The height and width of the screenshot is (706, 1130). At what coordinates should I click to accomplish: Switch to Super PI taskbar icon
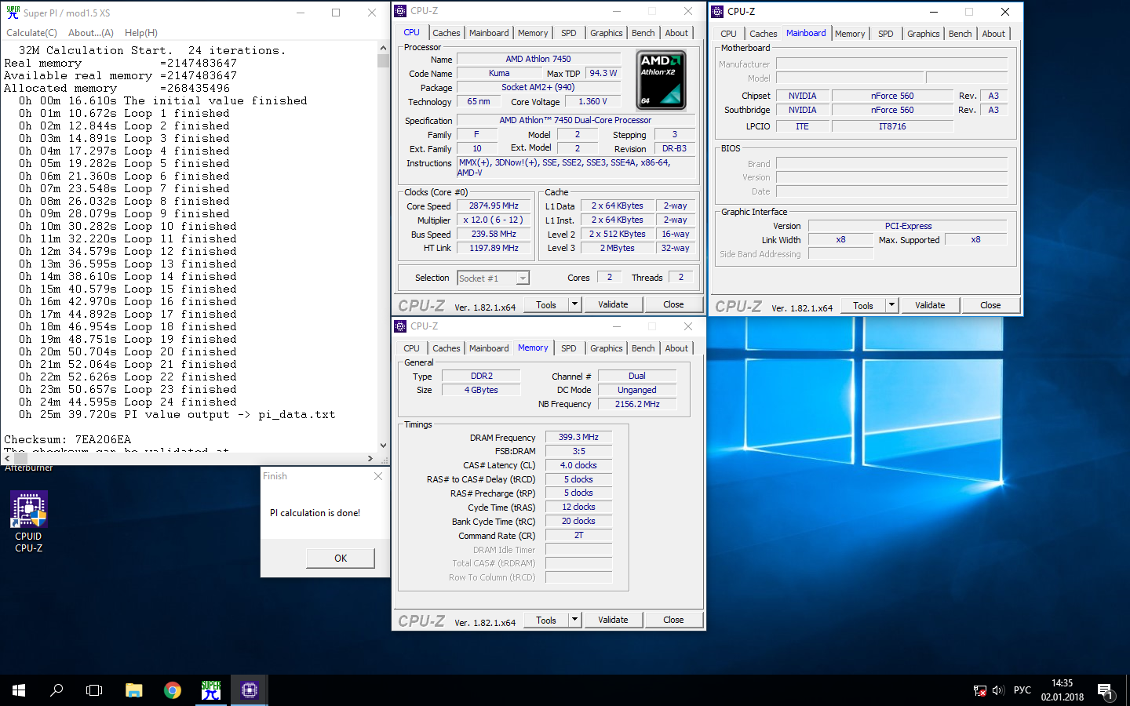click(211, 690)
